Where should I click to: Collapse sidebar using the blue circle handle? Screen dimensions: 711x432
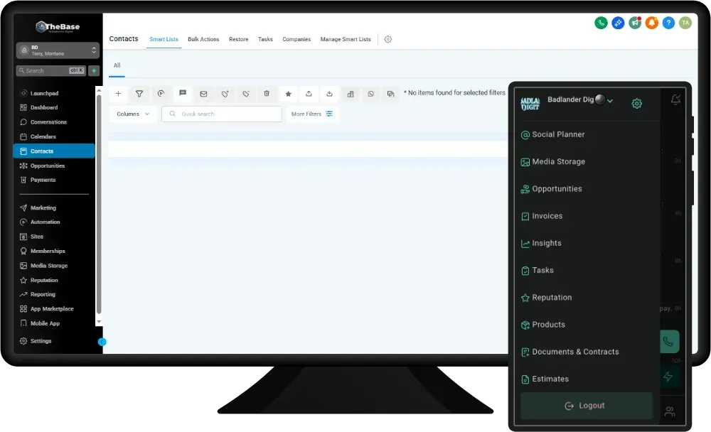pyautogui.click(x=102, y=342)
